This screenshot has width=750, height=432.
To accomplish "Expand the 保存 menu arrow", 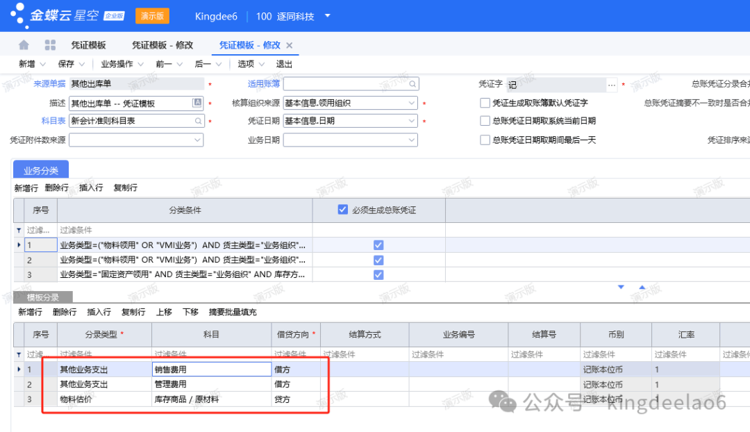I will [82, 64].
